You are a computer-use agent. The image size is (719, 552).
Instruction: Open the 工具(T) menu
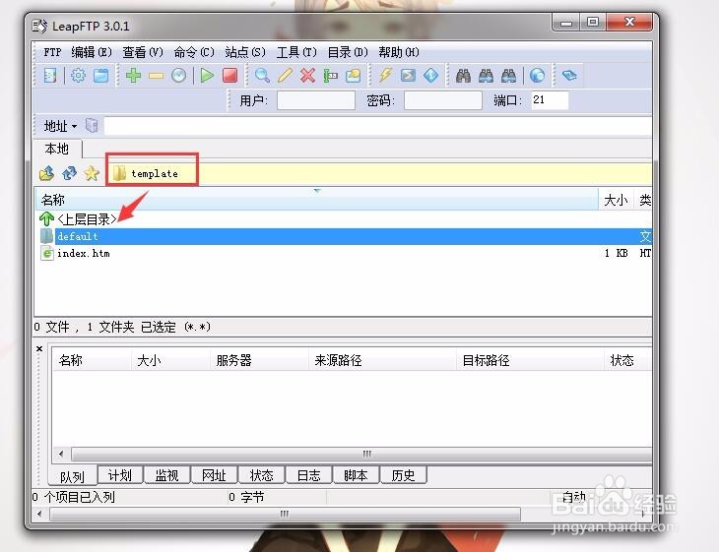coord(296,52)
